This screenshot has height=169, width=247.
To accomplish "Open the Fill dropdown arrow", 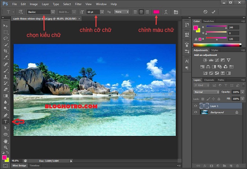I will coord(243,99).
